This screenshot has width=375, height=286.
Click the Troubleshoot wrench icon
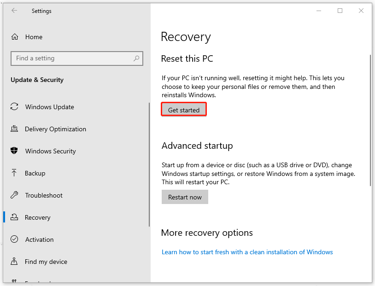[x=14, y=195]
